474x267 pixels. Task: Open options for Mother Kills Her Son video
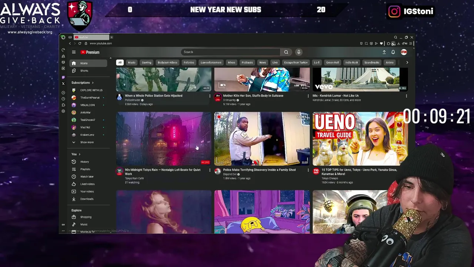click(308, 96)
